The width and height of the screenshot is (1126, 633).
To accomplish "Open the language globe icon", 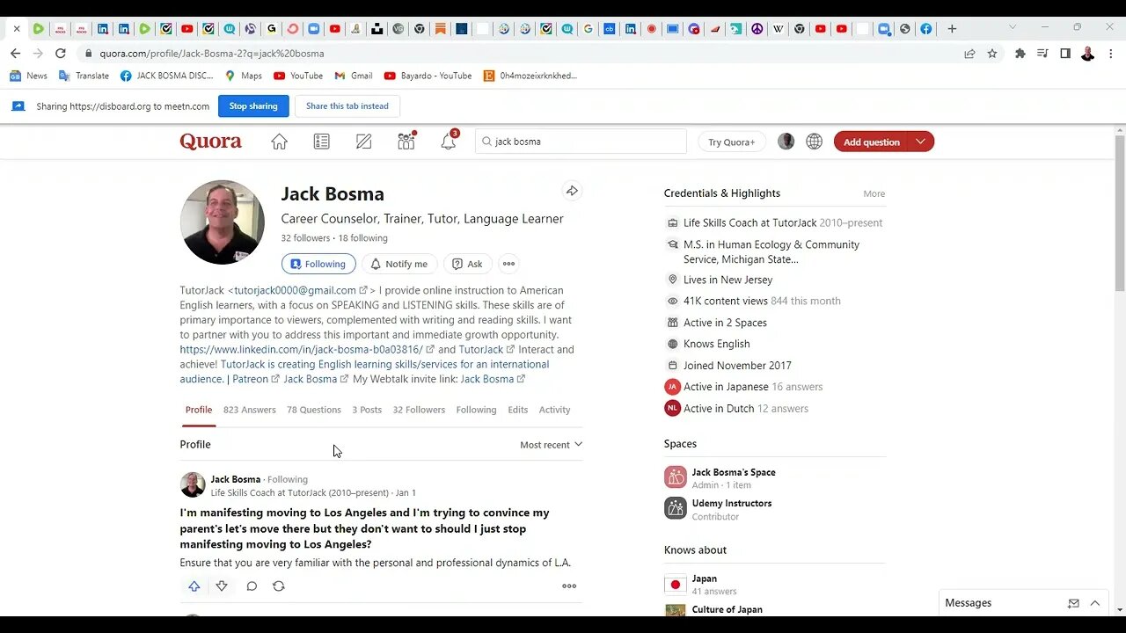I will (x=815, y=142).
